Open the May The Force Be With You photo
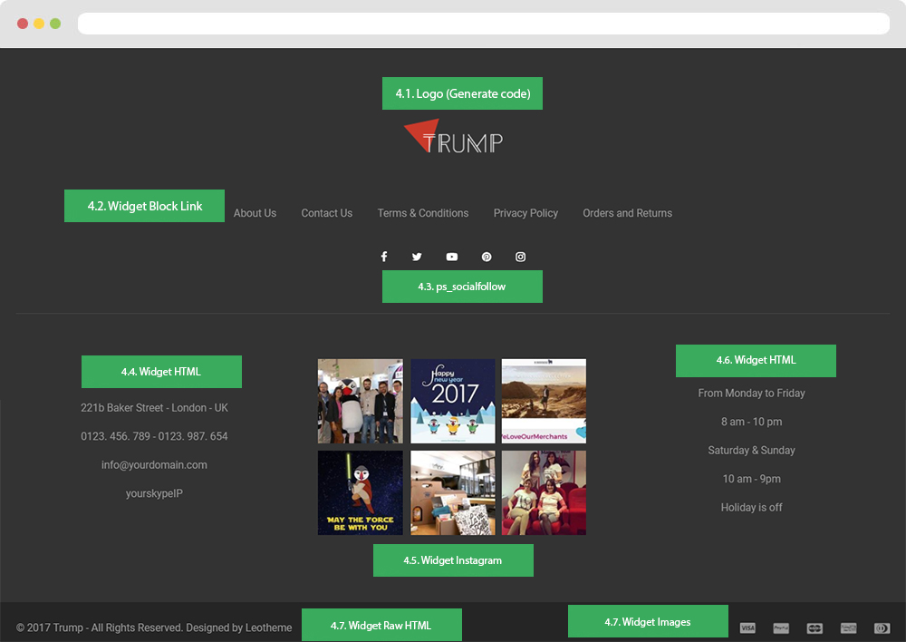 coord(361,492)
